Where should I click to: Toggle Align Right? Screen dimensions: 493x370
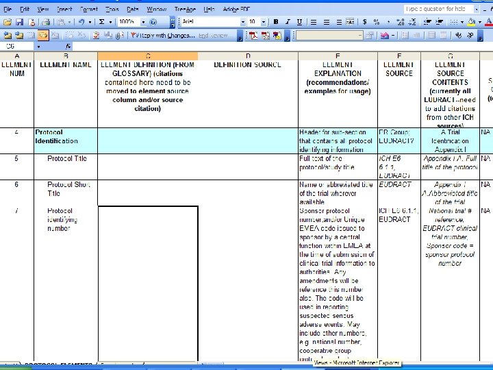(x=339, y=22)
